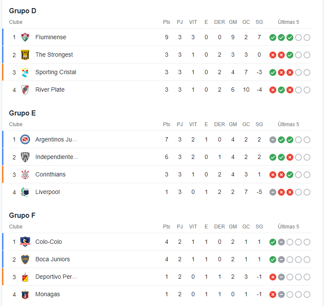The image size is (324, 306).
Task: Click the SG column header in Grupo D
Action: [259, 22]
